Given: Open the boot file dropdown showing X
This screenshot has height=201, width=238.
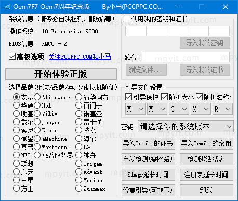Looking at the screenshot, I should pyautogui.click(x=201, y=109).
